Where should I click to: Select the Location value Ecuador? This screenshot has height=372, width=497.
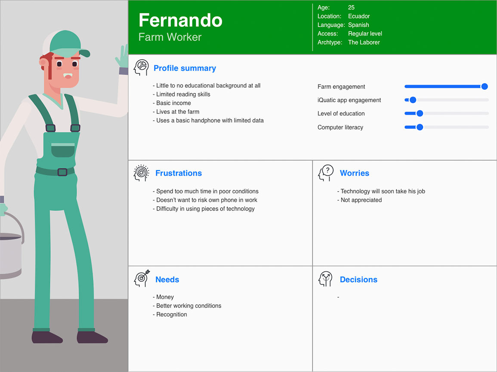coord(359,16)
